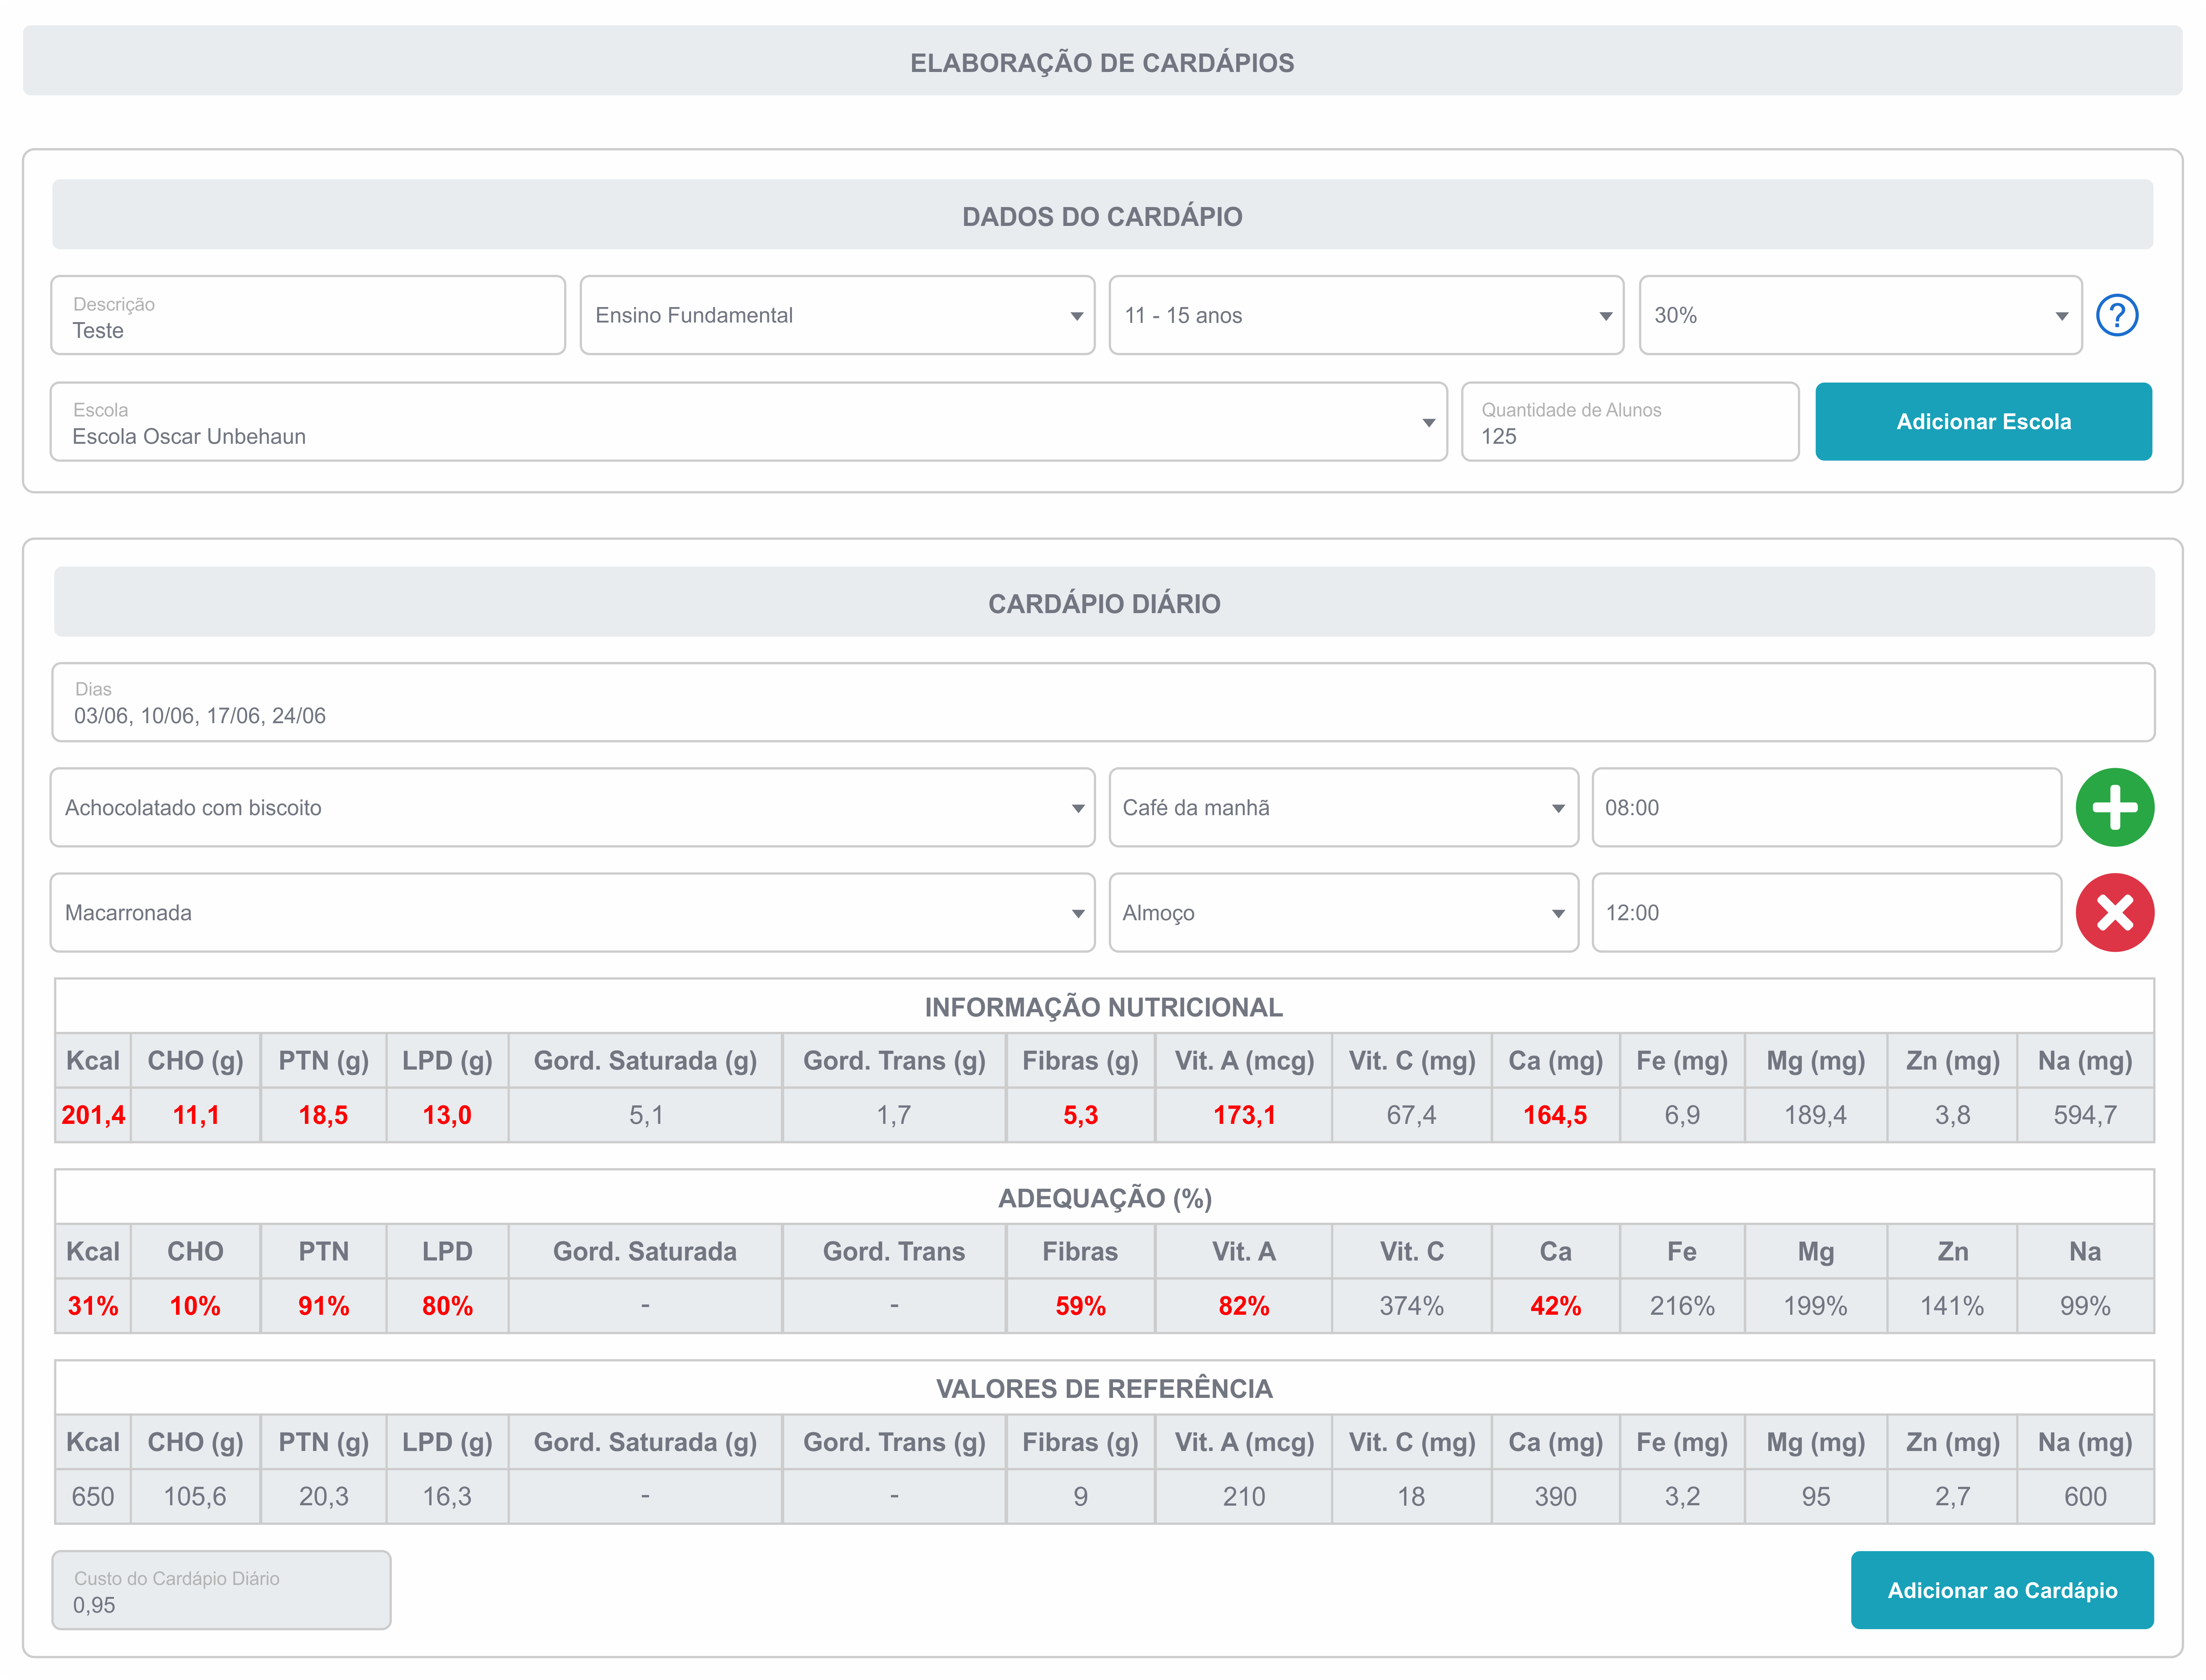Click the Custo do Cardápio Diário field
The image size is (2206, 1680).
click(x=221, y=1589)
